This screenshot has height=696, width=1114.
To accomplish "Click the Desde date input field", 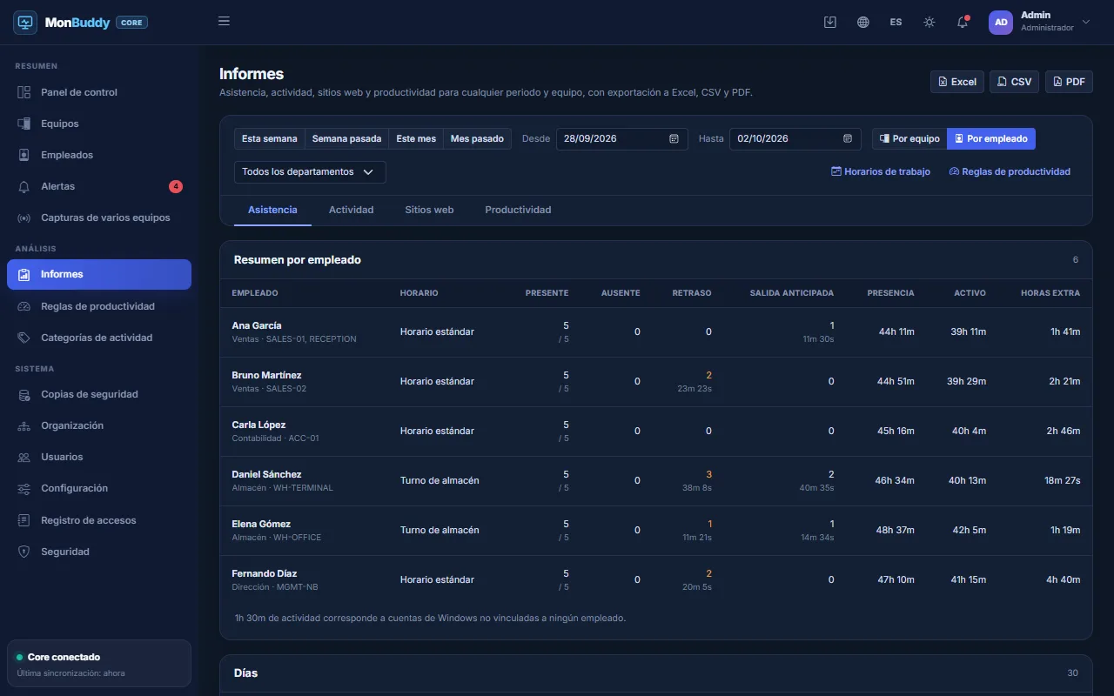I will [x=622, y=139].
